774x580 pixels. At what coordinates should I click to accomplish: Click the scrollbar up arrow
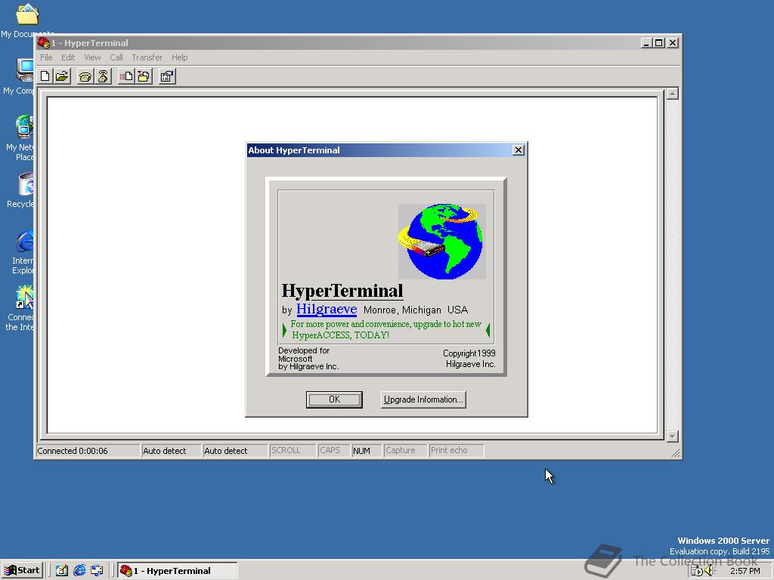point(672,94)
